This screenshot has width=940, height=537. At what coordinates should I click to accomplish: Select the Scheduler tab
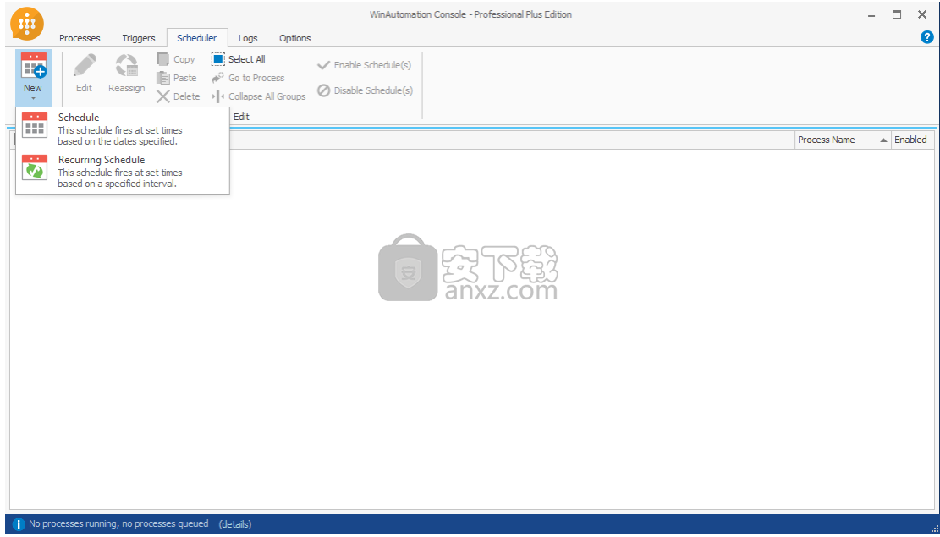[x=197, y=38]
